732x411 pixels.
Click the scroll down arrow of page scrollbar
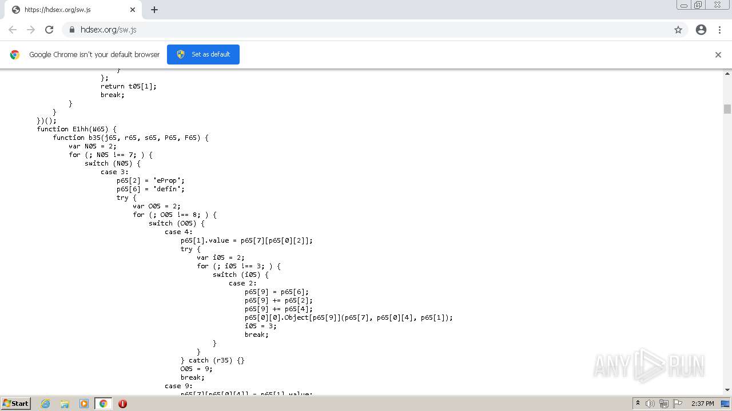tap(727, 390)
